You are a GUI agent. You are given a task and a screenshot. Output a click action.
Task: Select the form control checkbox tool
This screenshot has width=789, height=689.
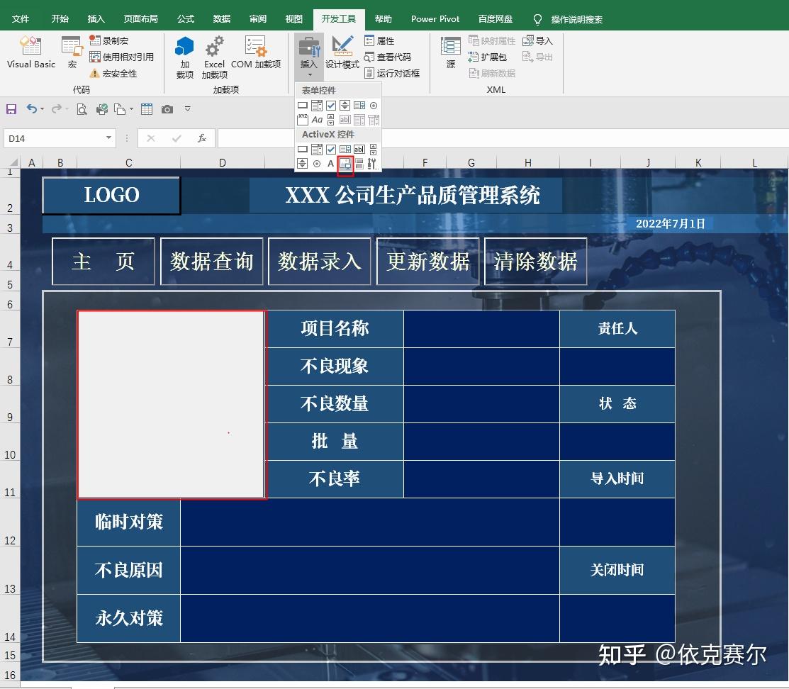pos(331,105)
